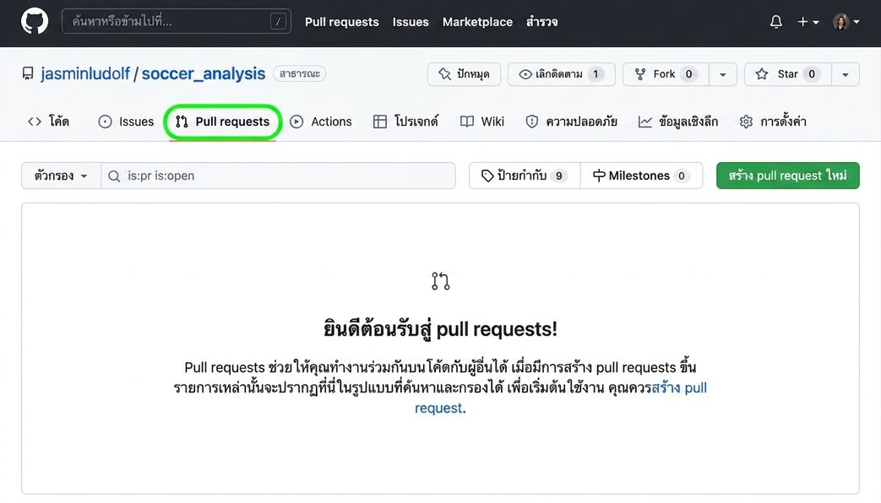Open the jasminludolf owner link

(84, 73)
